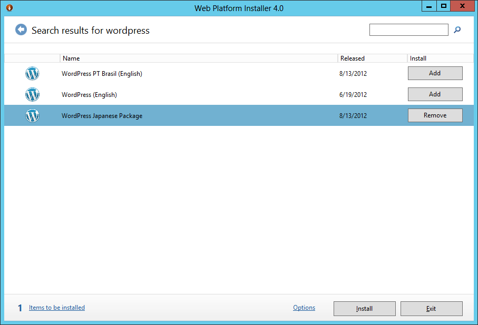
Task: Add WordPress (English) to install list
Action: click(x=435, y=94)
